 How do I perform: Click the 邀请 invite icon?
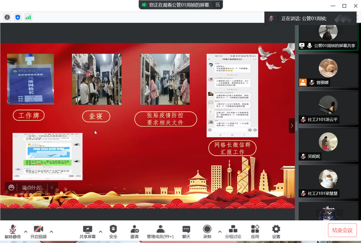[x=134, y=230]
